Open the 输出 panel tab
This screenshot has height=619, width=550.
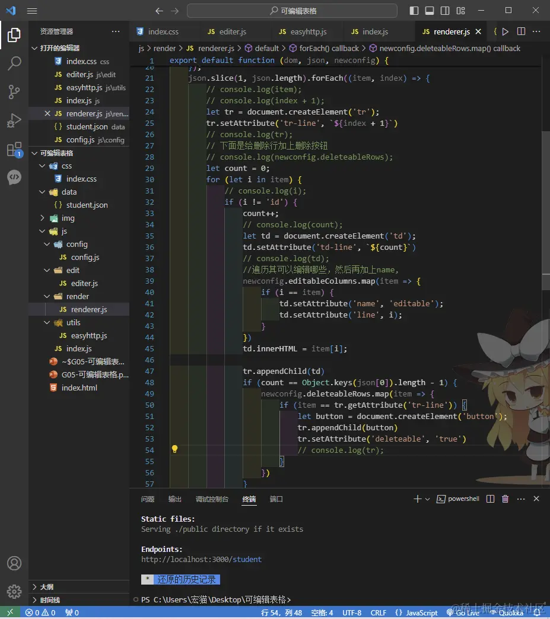coord(175,499)
